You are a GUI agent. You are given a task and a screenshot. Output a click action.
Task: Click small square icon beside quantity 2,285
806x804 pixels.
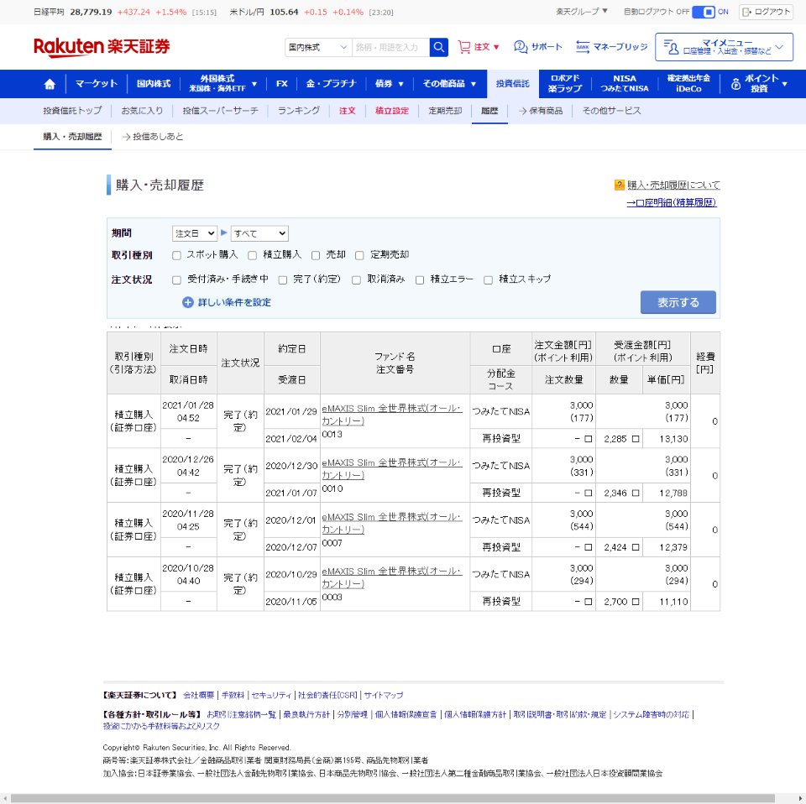(636, 439)
